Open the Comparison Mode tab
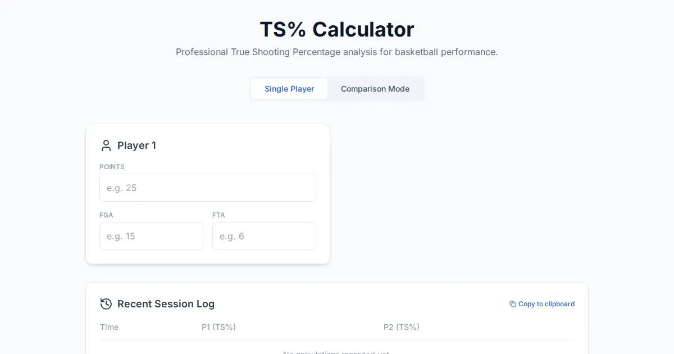This screenshot has height=354, width=674. (375, 89)
